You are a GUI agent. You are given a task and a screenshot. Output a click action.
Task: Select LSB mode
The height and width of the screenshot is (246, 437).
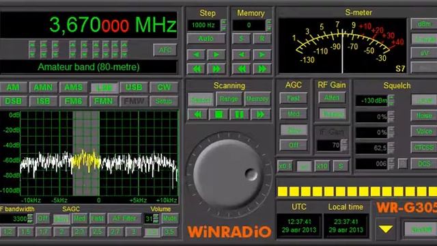coord(104,87)
